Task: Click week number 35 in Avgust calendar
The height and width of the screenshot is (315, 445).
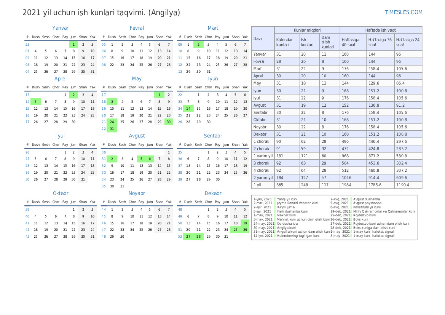Action: 104,186
